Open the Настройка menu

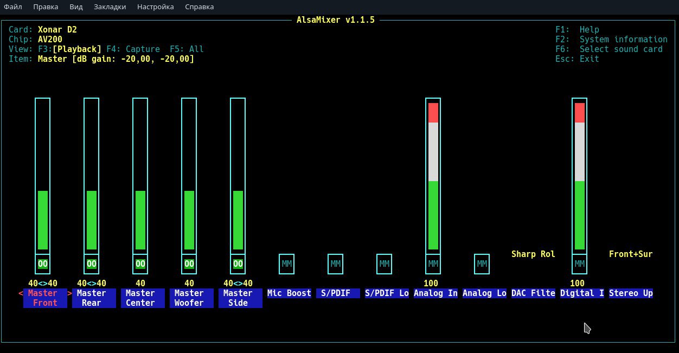click(156, 7)
